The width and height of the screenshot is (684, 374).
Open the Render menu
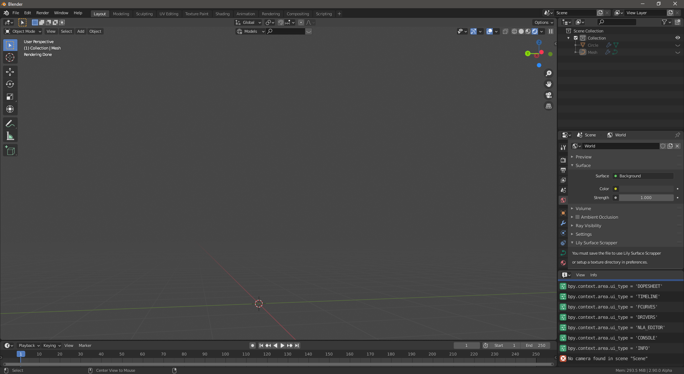[42, 13]
